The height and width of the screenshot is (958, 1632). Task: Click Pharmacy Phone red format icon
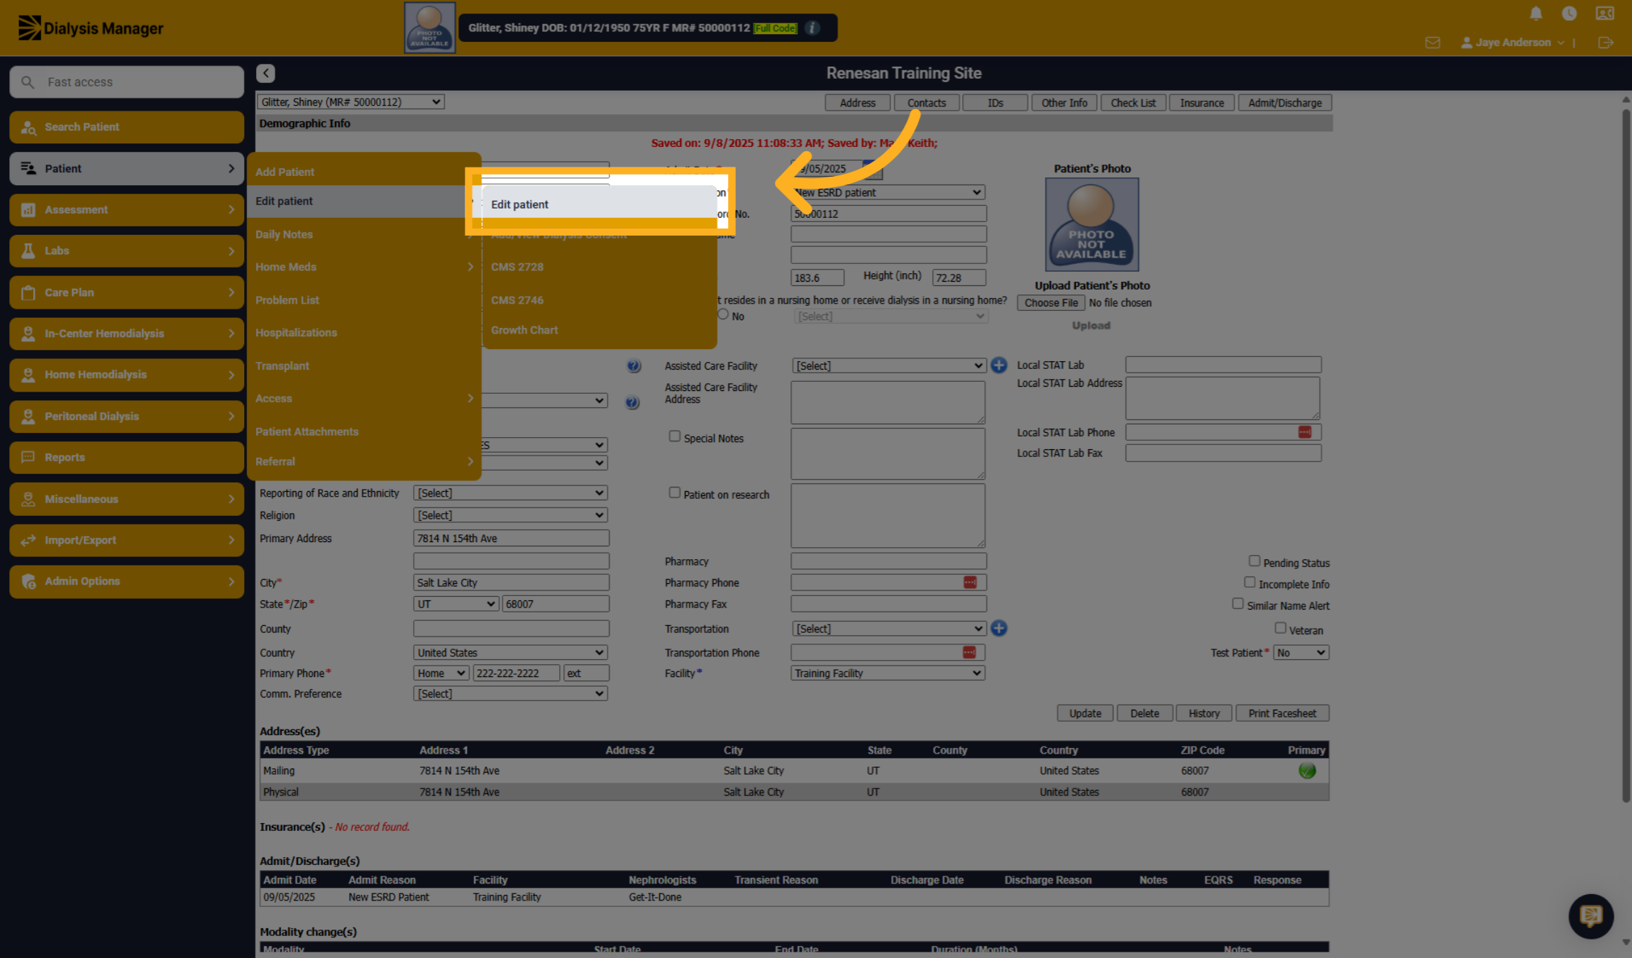970,582
